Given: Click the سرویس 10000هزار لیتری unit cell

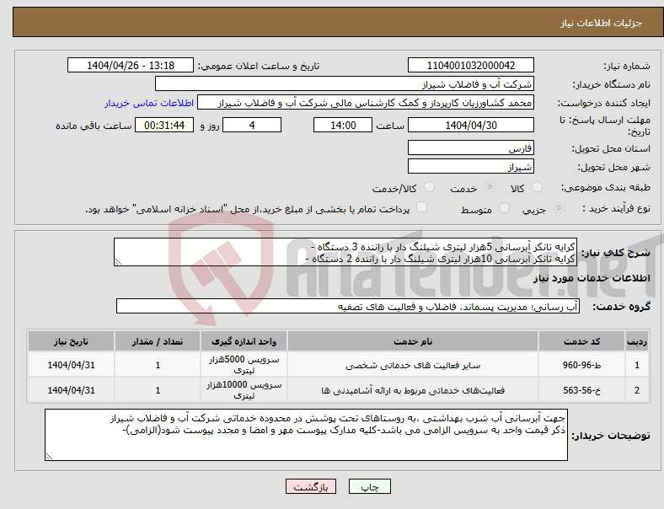Looking at the screenshot, I should click(244, 390).
